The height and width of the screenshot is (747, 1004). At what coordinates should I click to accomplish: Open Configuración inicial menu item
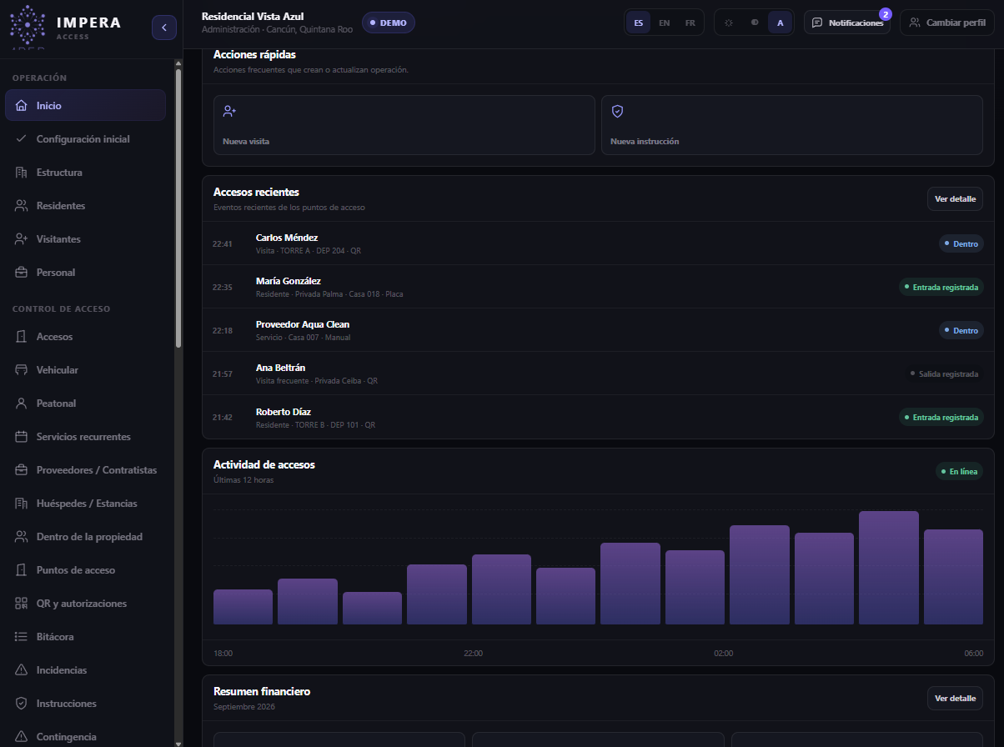point(85,139)
